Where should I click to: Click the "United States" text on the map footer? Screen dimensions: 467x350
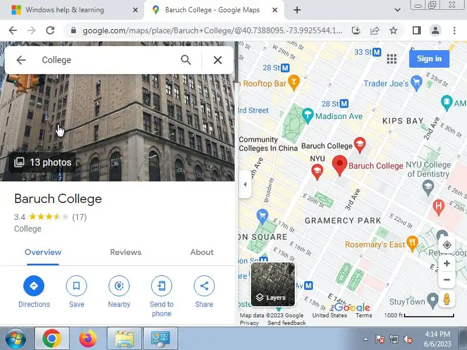click(330, 315)
